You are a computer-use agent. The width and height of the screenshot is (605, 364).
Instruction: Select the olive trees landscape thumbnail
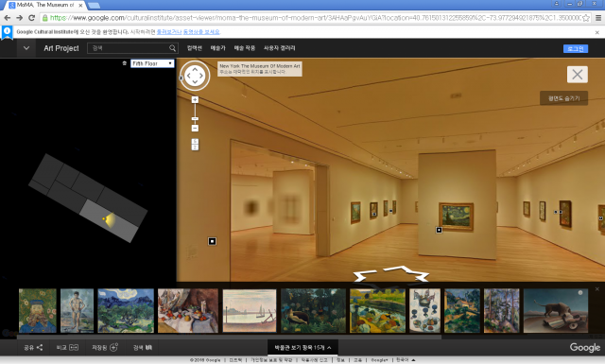click(126, 311)
